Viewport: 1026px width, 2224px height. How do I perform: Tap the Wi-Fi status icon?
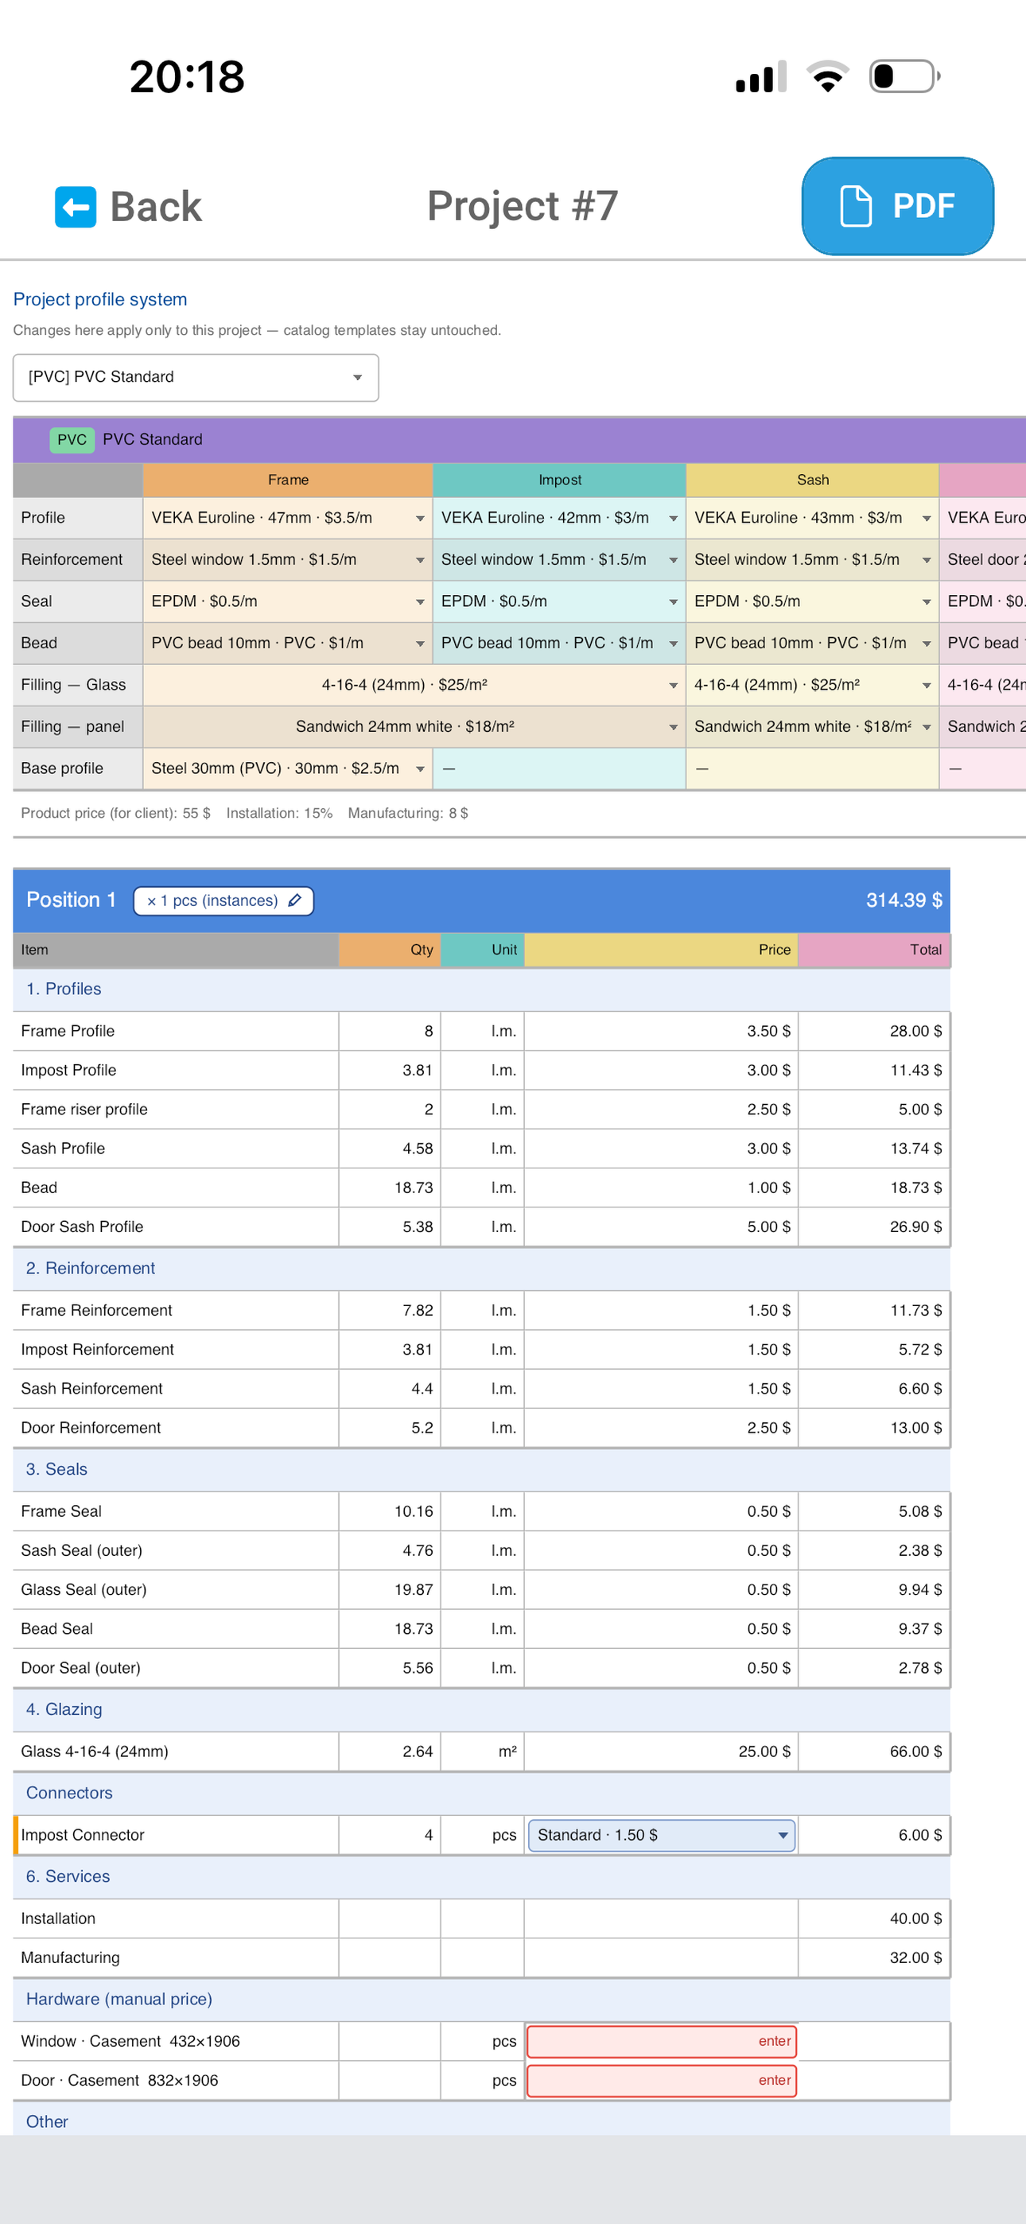(x=827, y=76)
